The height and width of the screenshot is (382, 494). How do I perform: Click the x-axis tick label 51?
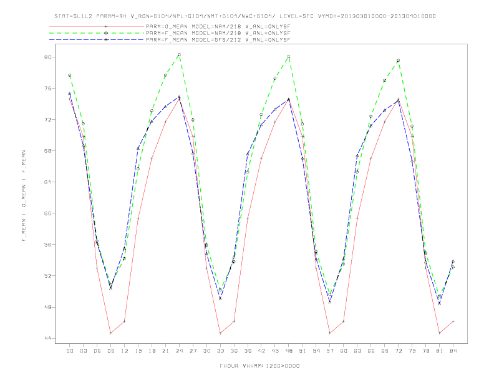pyautogui.click(x=303, y=351)
